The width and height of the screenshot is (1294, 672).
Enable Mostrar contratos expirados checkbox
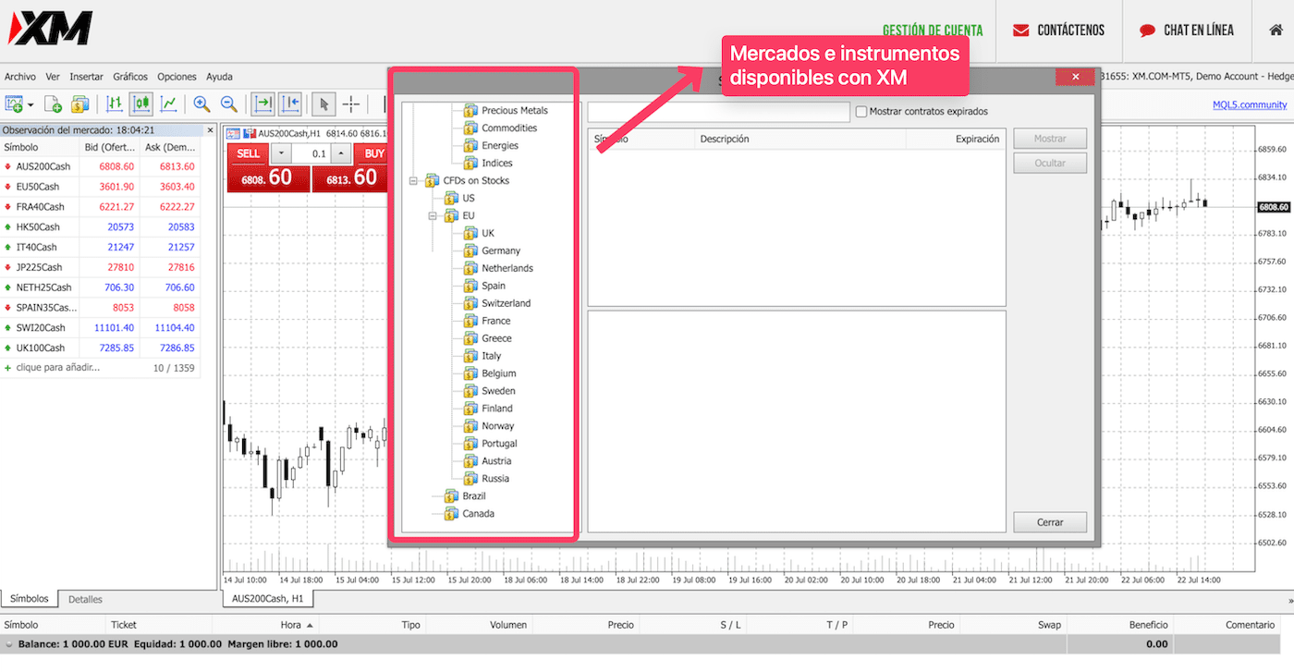[861, 112]
